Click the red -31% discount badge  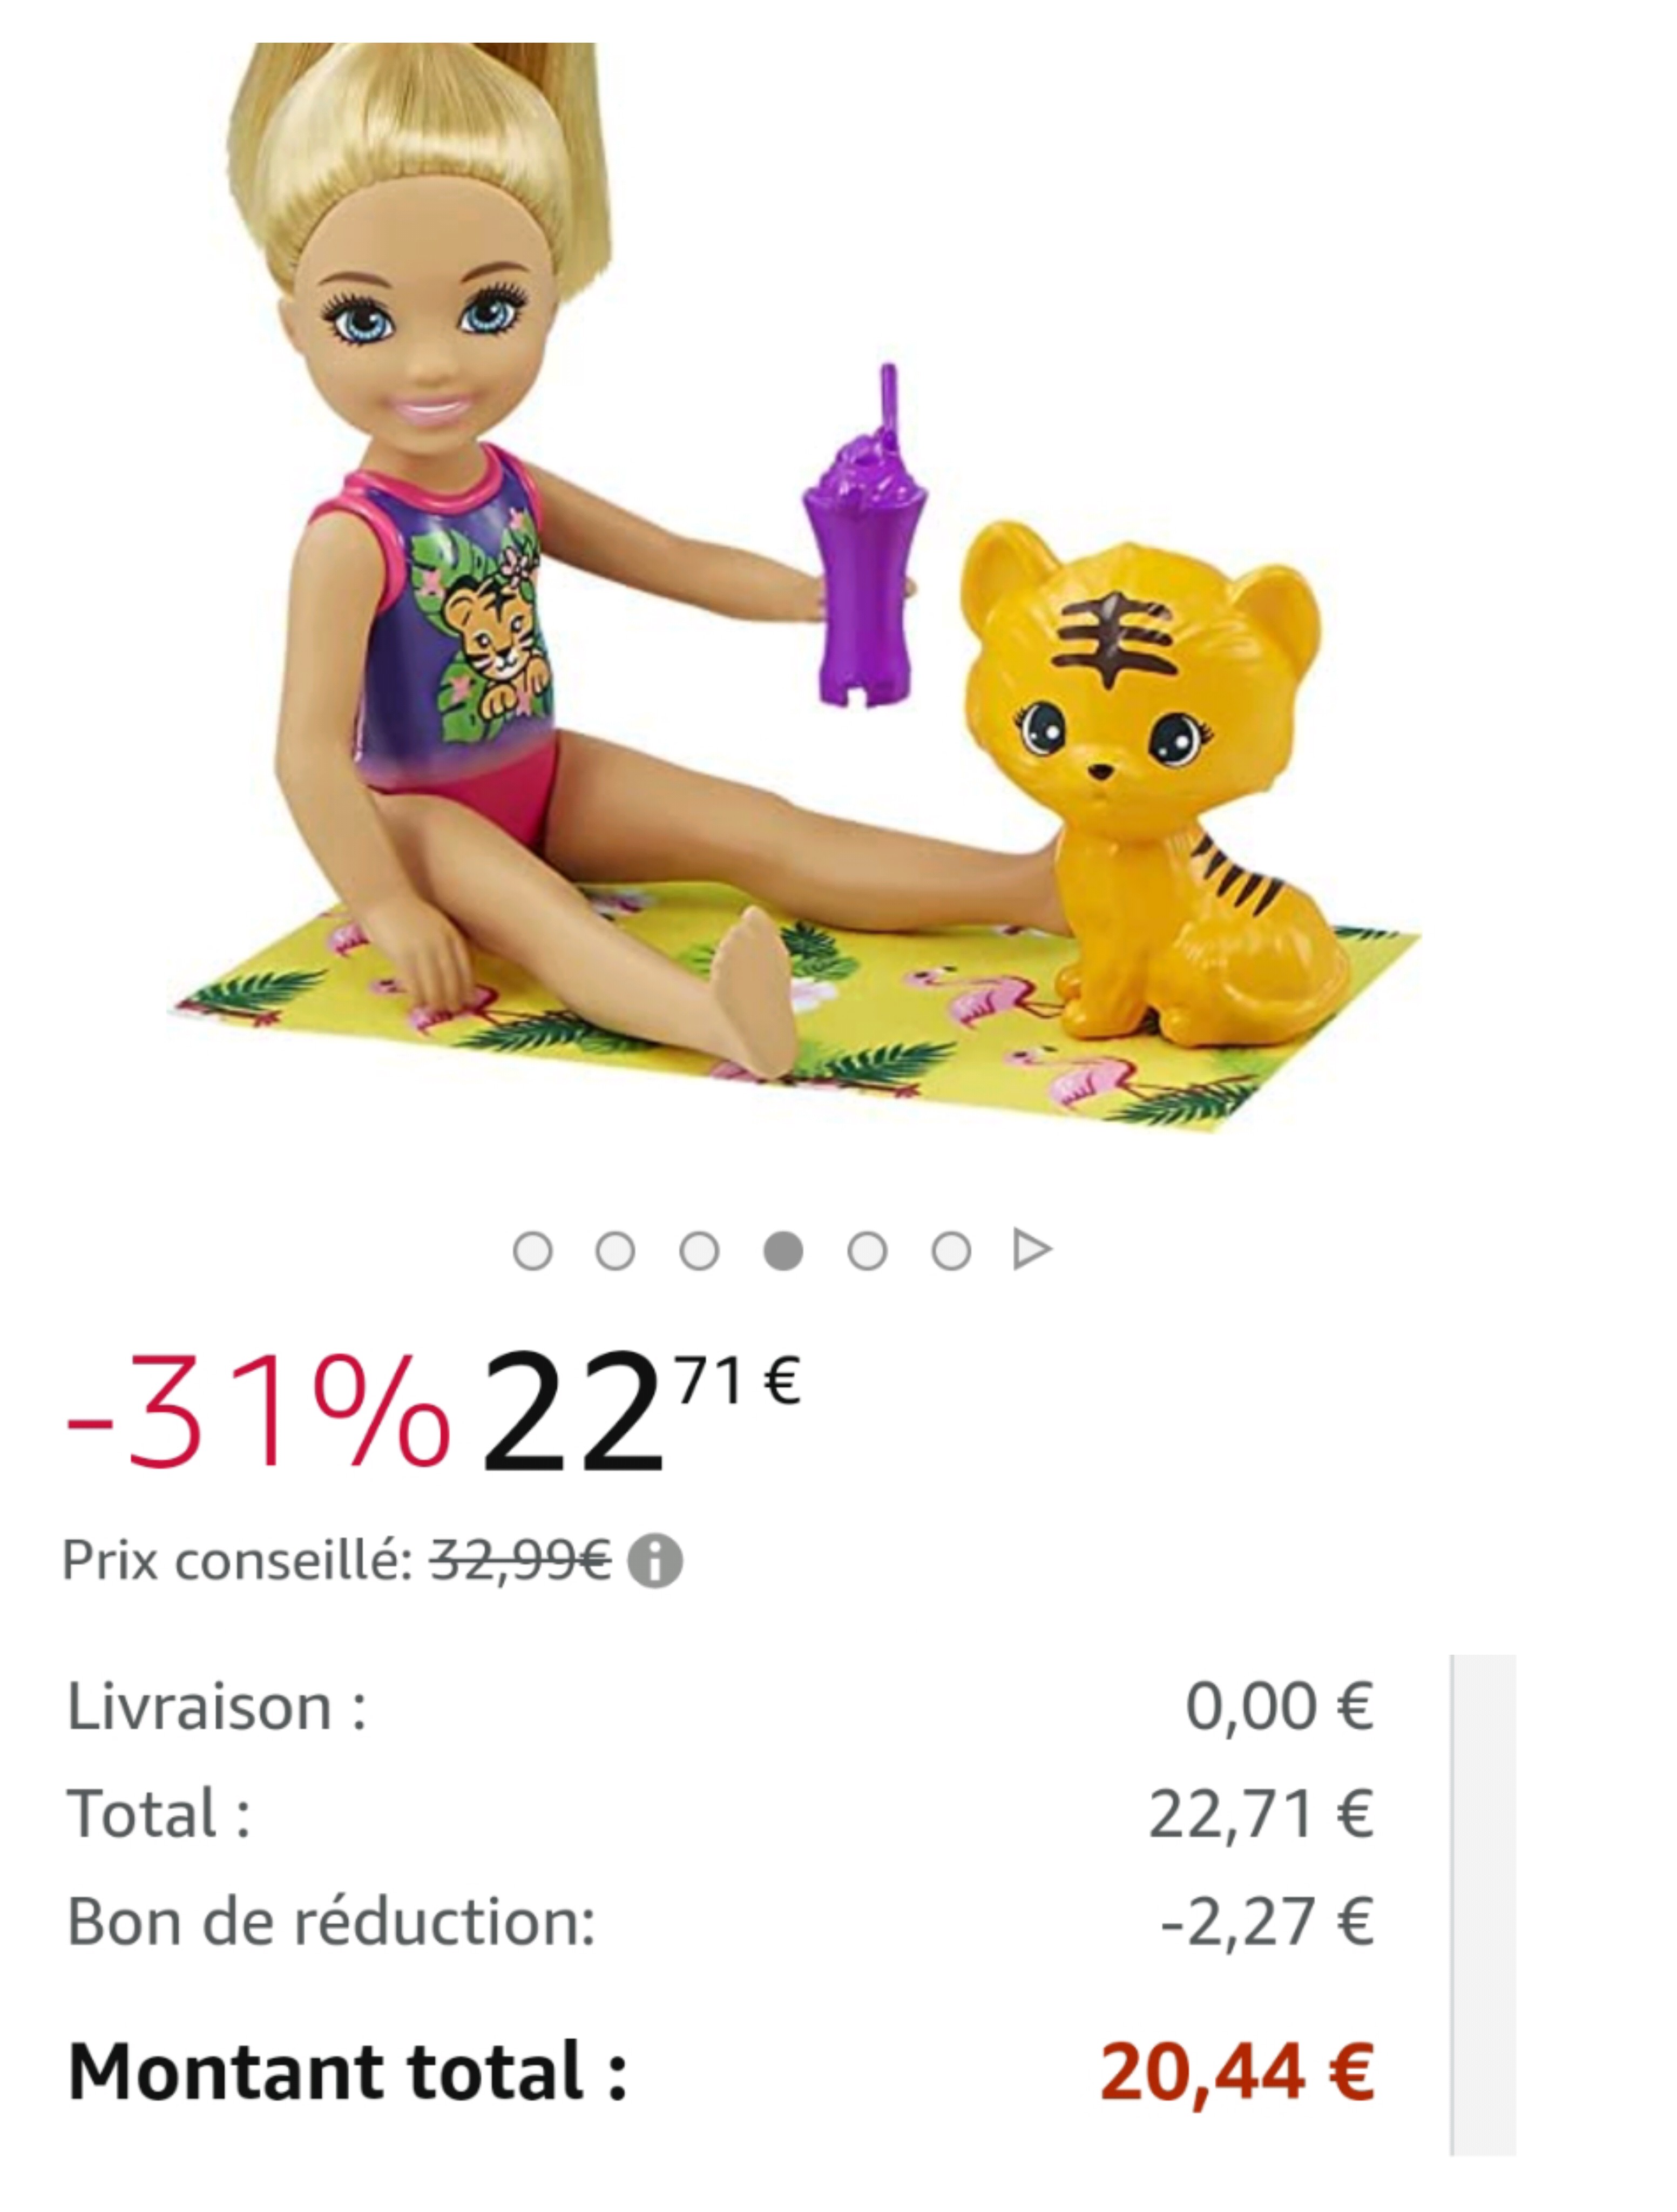point(258,1412)
